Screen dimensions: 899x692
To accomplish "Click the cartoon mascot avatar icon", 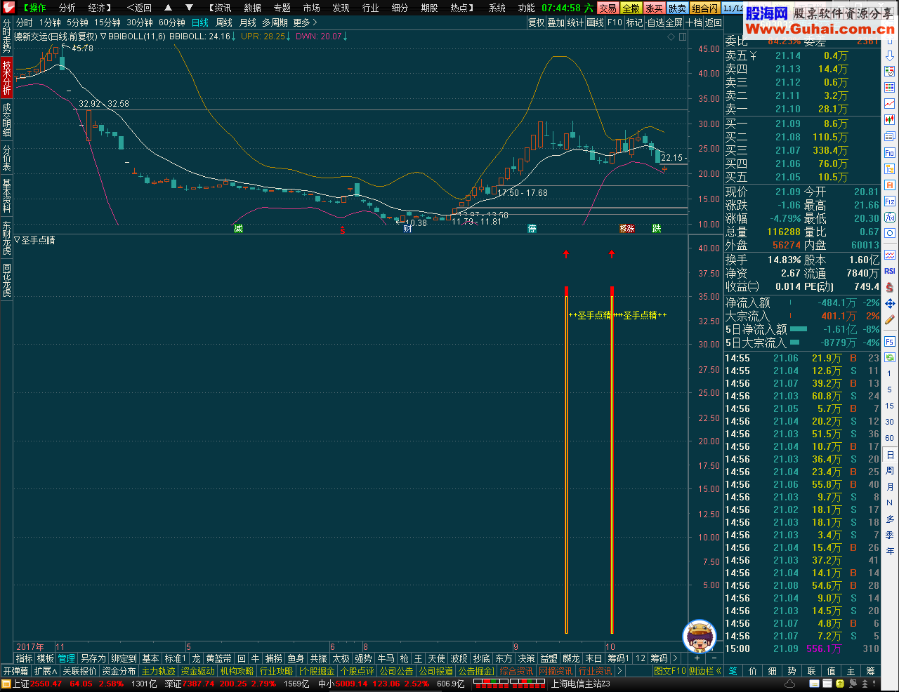I will [x=699, y=636].
